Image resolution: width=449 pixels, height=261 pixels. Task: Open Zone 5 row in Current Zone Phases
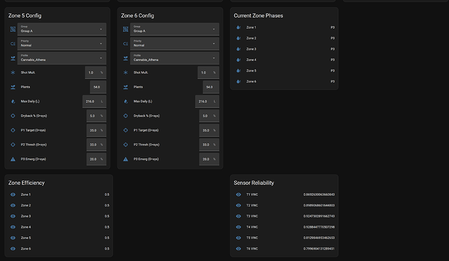pyautogui.click(x=284, y=71)
